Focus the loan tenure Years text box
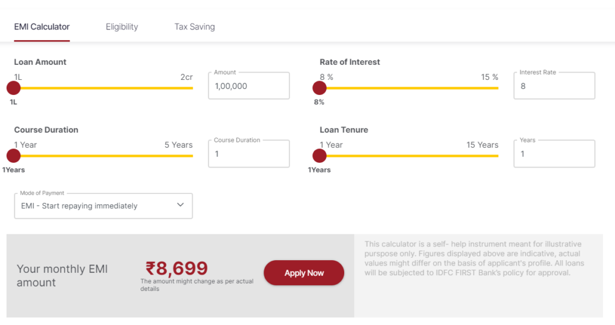 tap(554, 153)
